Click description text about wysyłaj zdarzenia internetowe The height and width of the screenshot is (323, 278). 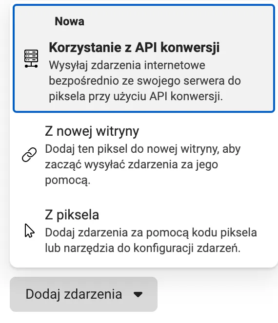point(145,81)
